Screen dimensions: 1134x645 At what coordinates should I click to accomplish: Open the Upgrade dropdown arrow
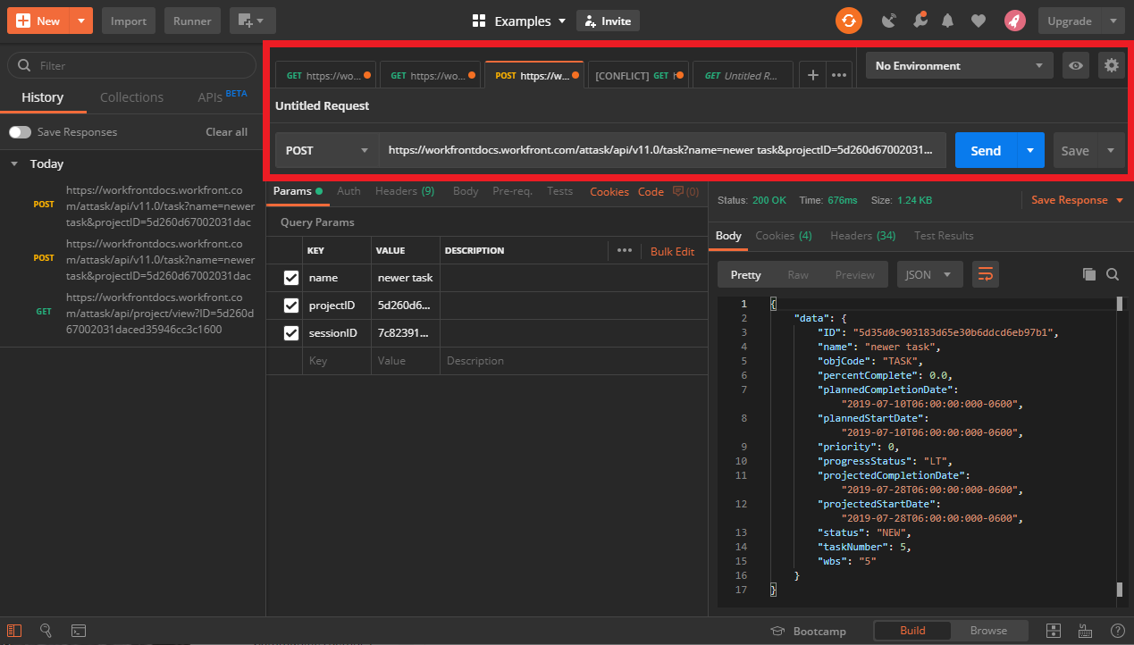(1113, 21)
